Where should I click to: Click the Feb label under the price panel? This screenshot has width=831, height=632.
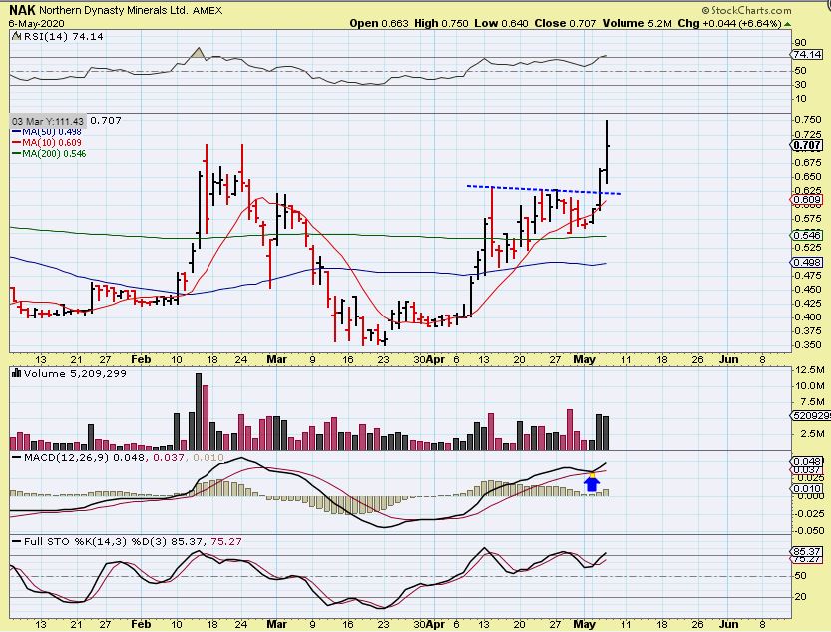[x=141, y=359]
